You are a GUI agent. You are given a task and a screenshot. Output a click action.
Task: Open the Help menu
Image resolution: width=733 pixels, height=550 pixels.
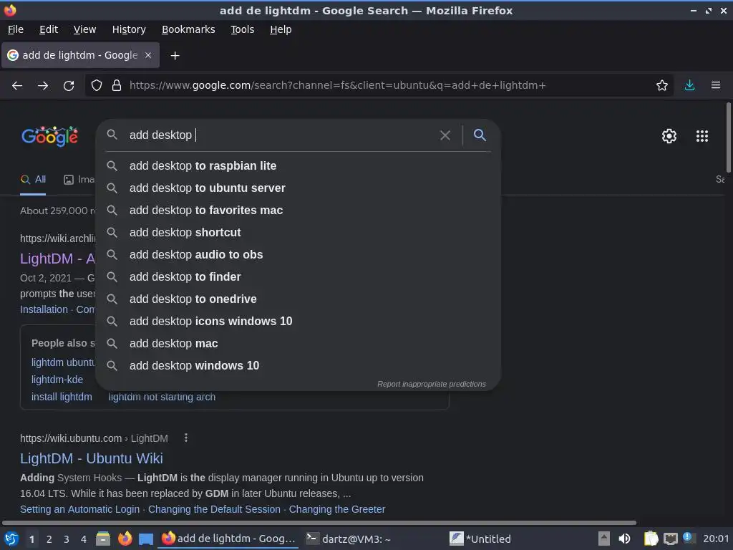pyautogui.click(x=281, y=29)
